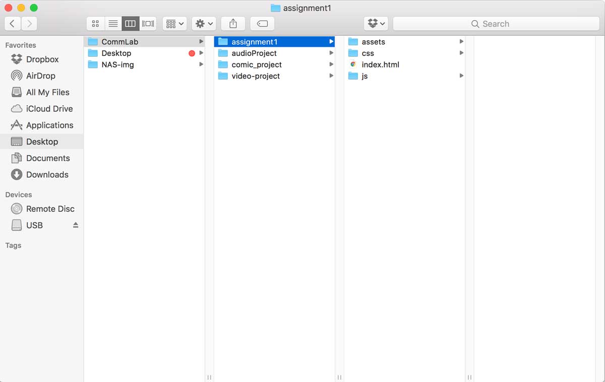The height and width of the screenshot is (382, 605).
Task: Switch to icon view
Action: [95, 24]
